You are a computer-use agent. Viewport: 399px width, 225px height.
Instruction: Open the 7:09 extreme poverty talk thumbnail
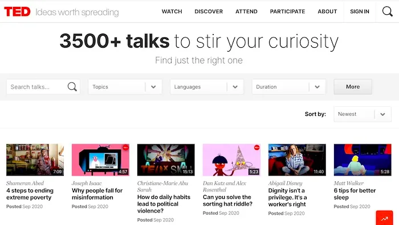tap(35, 160)
